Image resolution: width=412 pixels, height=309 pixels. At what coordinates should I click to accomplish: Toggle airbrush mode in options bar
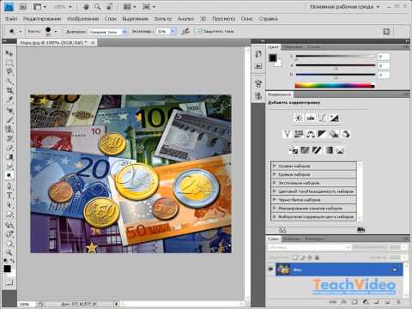(x=185, y=31)
